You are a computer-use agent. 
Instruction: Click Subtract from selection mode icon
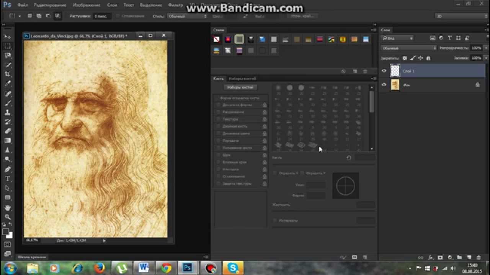tap(48, 16)
